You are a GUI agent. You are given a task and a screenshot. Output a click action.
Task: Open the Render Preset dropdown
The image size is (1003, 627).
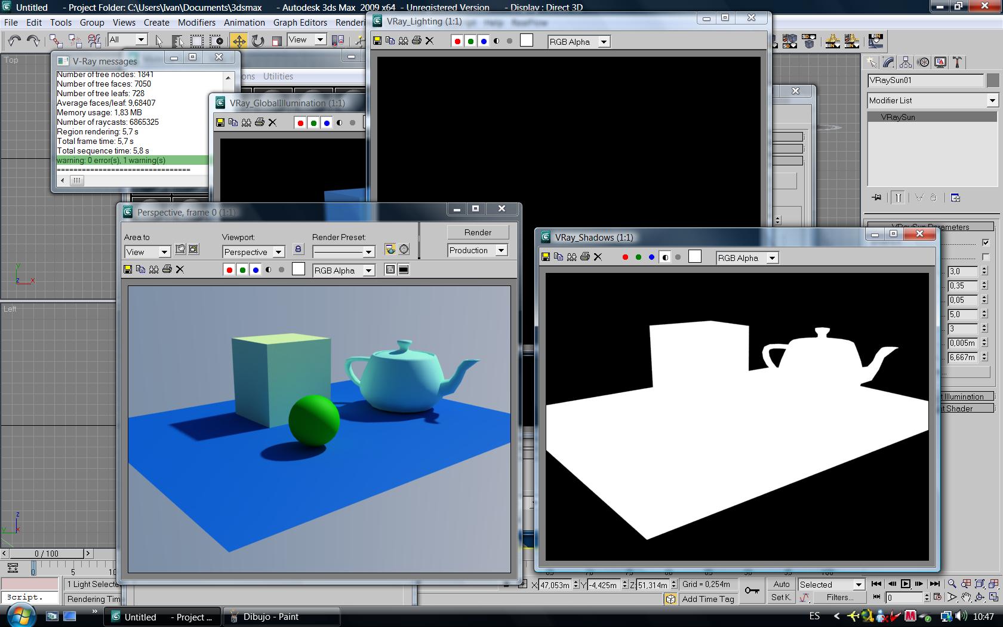click(343, 252)
